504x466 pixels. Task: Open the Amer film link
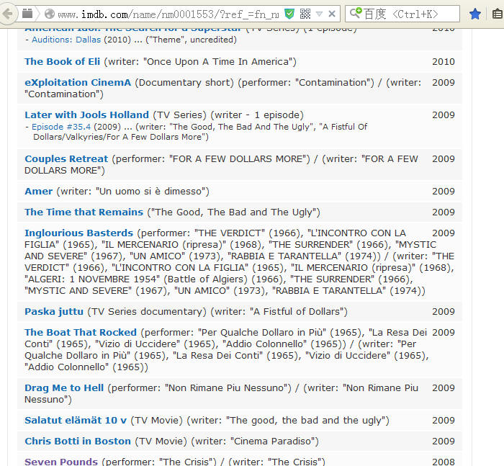39,192
